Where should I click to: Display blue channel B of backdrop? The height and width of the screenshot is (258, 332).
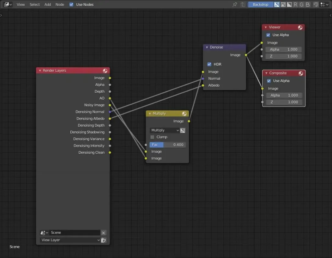308,5
